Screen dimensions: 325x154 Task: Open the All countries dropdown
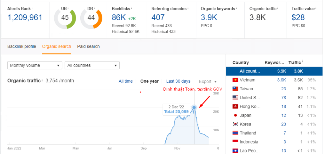point(92,65)
